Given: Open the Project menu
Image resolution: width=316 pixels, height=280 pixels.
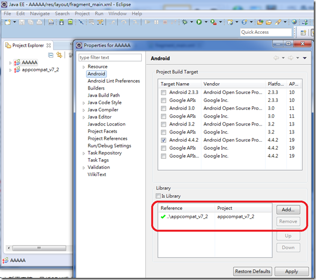Looking at the screenshot, I should point(82,13).
